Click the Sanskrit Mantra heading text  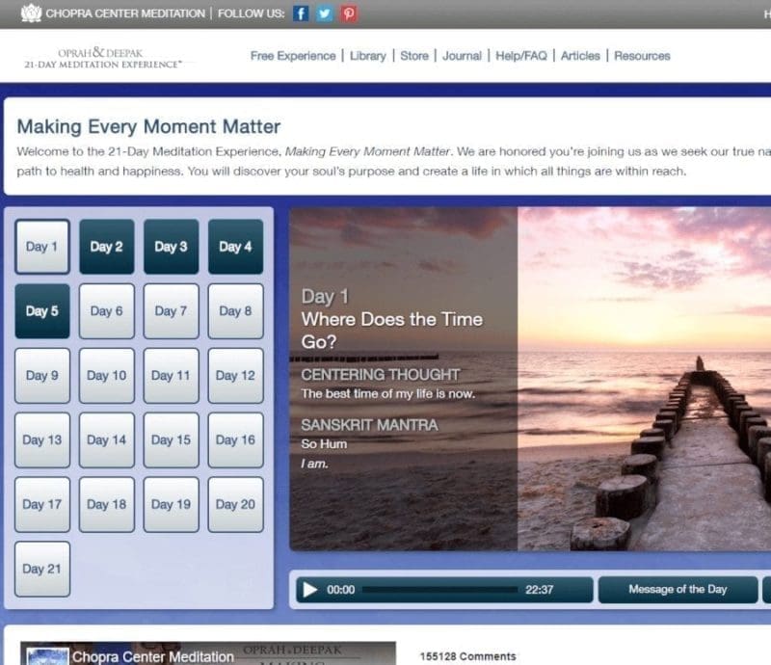pos(369,424)
